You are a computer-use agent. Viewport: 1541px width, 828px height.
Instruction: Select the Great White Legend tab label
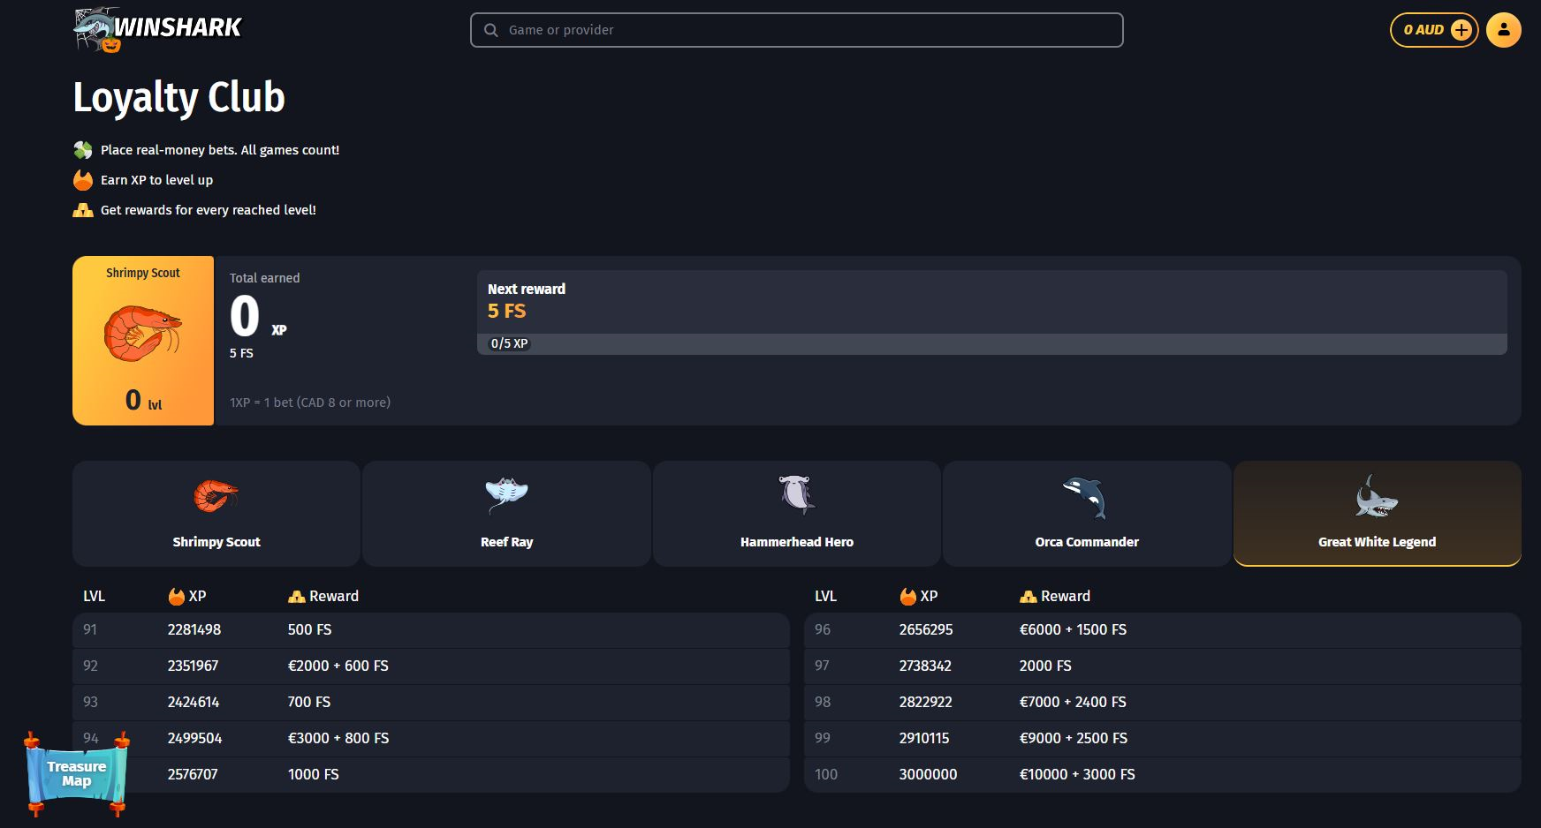pyautogui.click(x=1376, y=542)
